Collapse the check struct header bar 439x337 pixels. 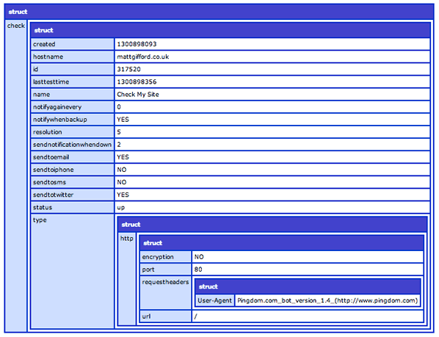(x=230, y=30)
